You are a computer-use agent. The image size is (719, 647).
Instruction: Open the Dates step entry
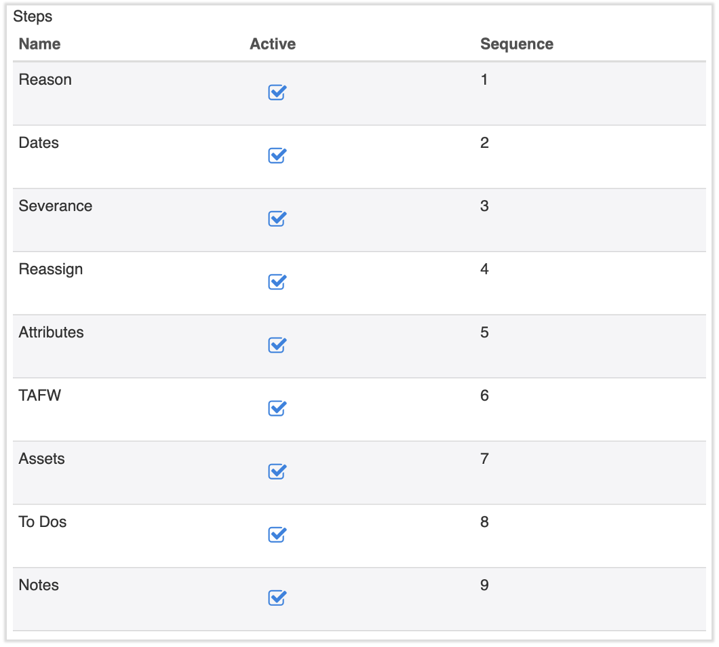[39, 142]
